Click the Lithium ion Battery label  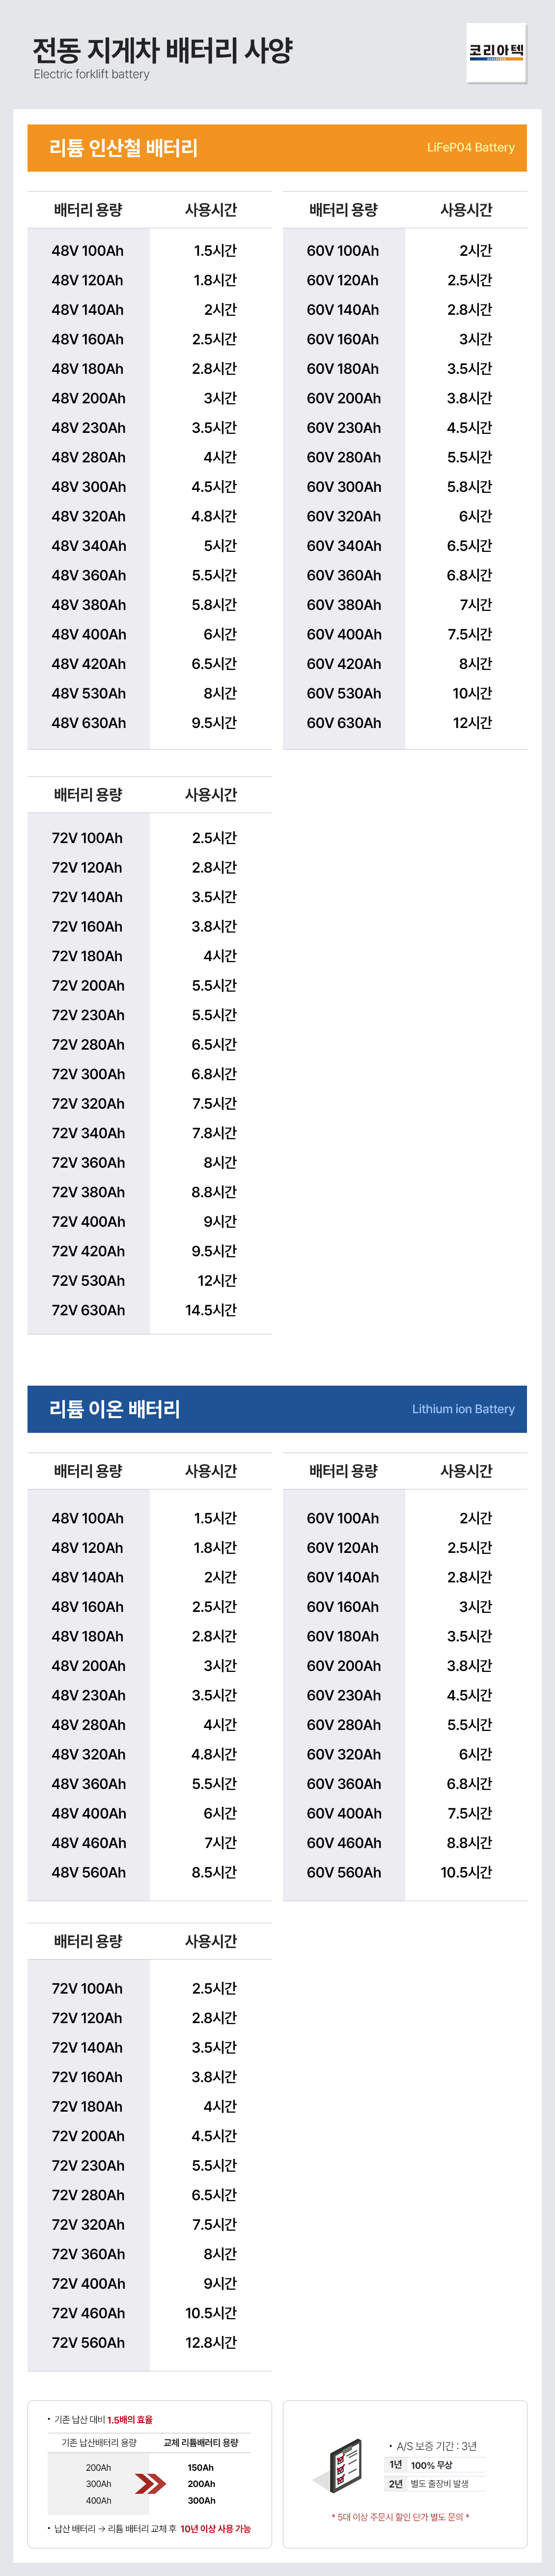pyautogui.click(x=463, y=1408)
